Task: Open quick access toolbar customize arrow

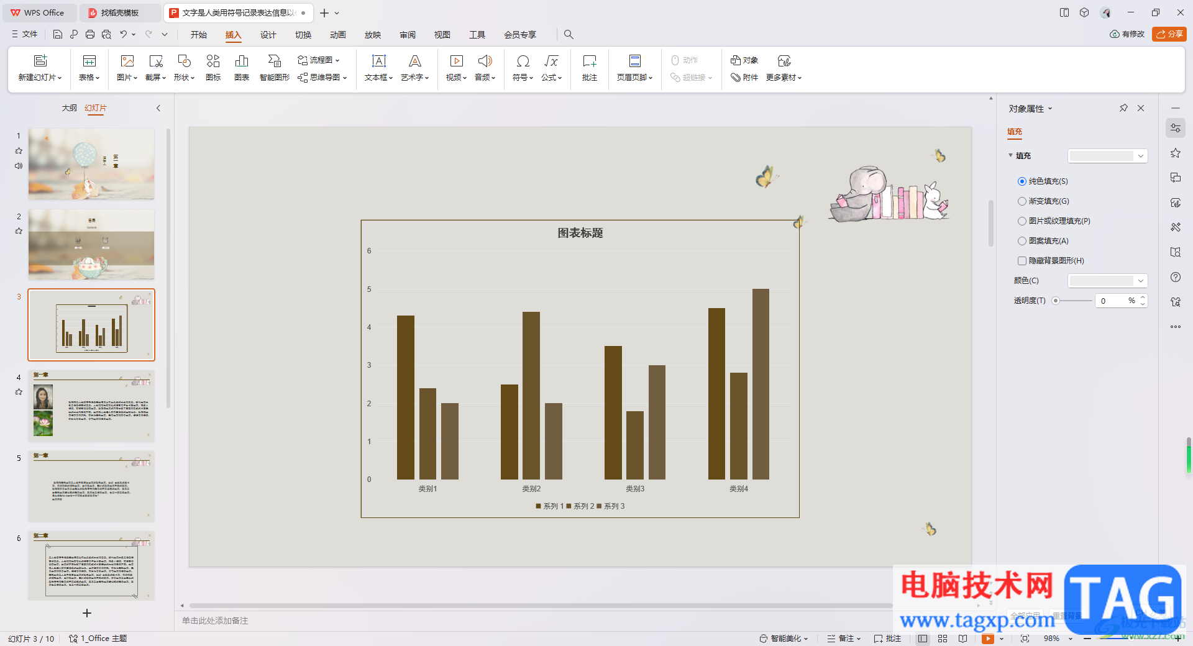Action: tap(165, 34)
